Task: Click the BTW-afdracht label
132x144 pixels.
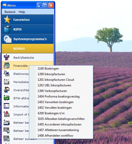Action: (21, 98)
